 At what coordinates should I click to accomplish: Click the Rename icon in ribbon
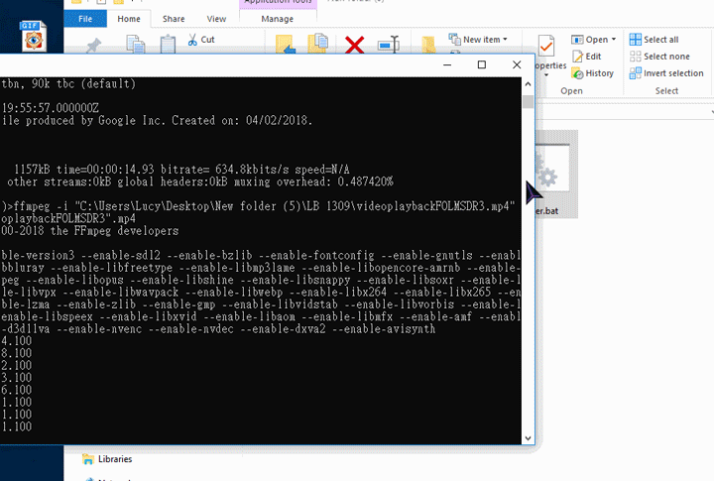coord(389,45)
